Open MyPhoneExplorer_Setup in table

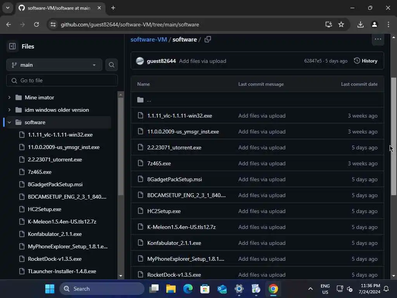(x=186, y=259)
